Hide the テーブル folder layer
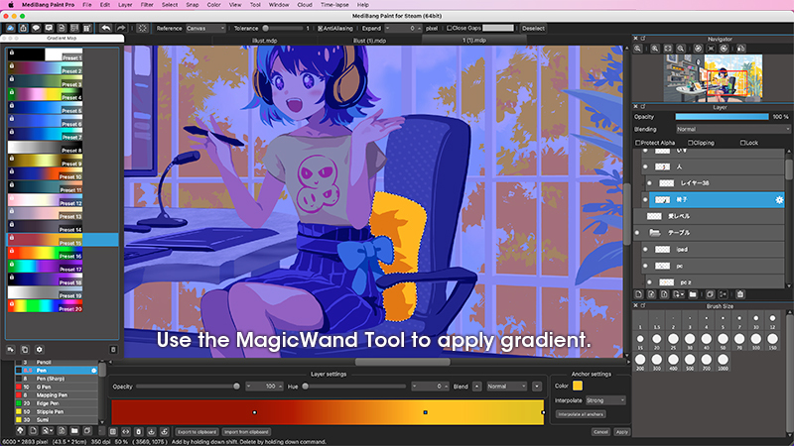The height and width of the screenshot is (446, 794). pyautogui.click(x=637, y=233)
